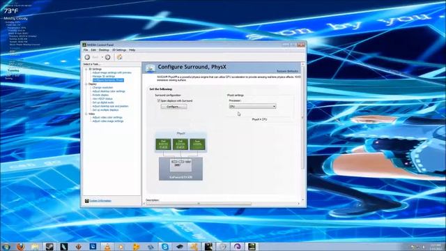446x251 pixels.
Task: Select Configure Surround, PhysX in tree
Action: pos(108,80)
